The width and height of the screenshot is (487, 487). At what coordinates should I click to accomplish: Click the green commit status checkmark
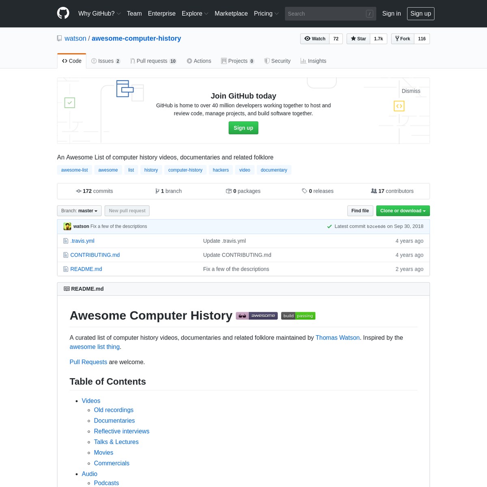pyautogui.click(x=330, y=226)
